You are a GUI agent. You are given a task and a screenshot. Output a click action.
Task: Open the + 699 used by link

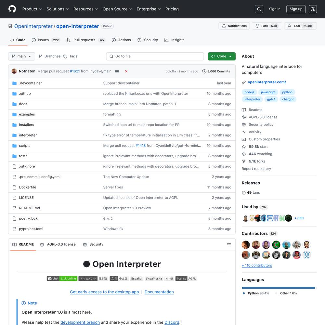[x=299, y=218]
